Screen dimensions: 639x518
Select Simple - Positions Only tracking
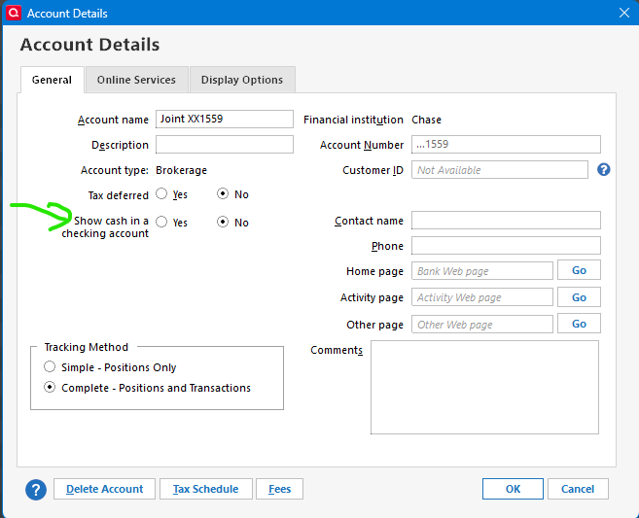pos(50,367)
